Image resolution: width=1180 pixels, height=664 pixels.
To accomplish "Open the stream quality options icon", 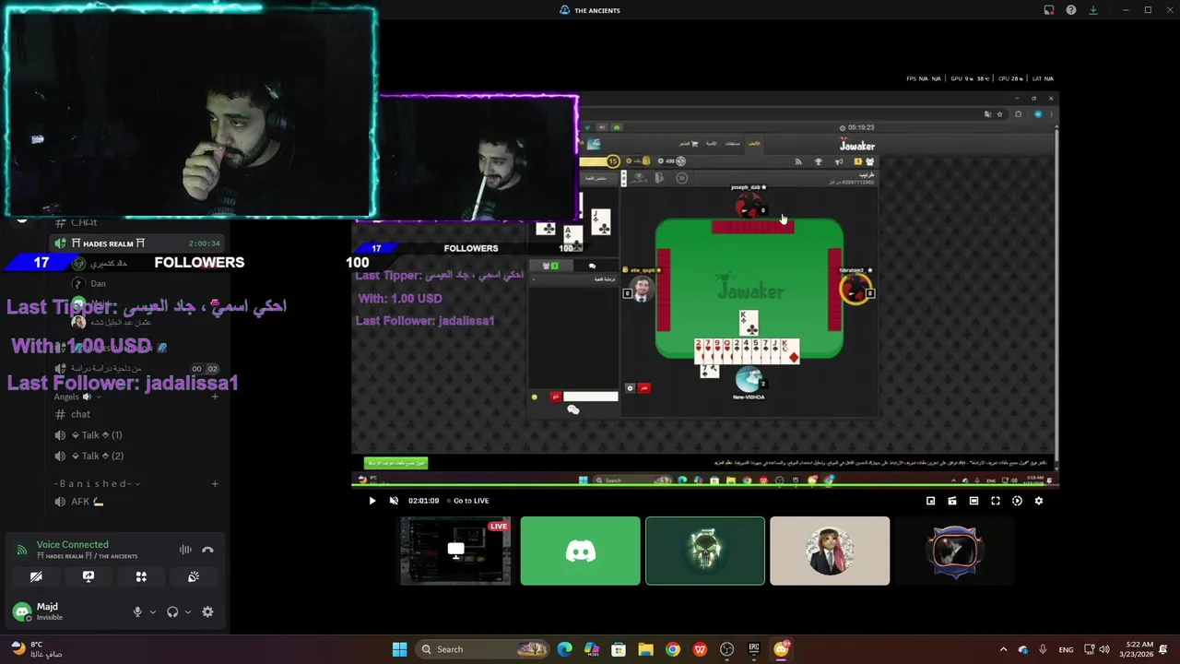I will click(1017, 501).
